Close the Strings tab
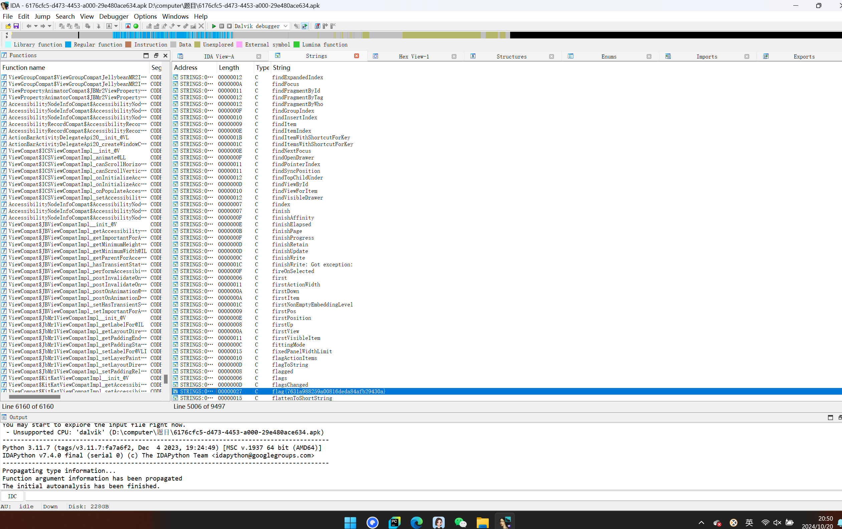Screen dimensions: 842x529 pyautogui.click(x=357, y=56)
